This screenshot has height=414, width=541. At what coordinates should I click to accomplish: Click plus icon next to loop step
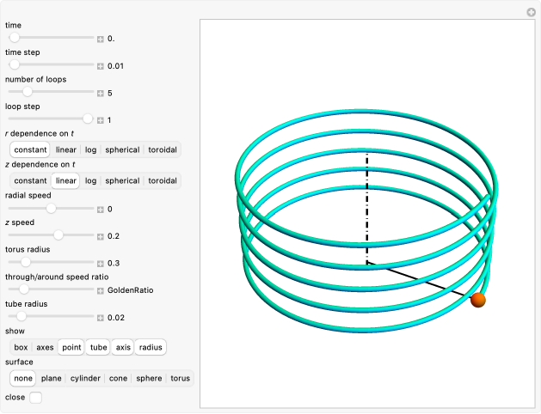(x=100, y=120)
